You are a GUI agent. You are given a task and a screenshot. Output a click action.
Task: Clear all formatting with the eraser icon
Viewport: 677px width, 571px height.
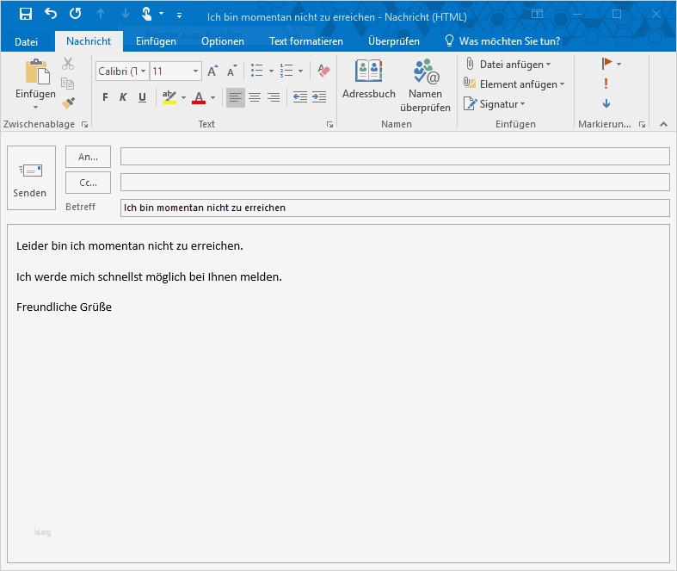click(x=323, y=71)
